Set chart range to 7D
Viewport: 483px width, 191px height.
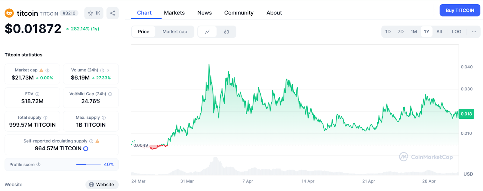click(x=401, y=32)
